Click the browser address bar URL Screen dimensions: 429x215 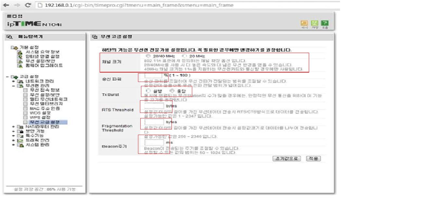pos(139,5)
